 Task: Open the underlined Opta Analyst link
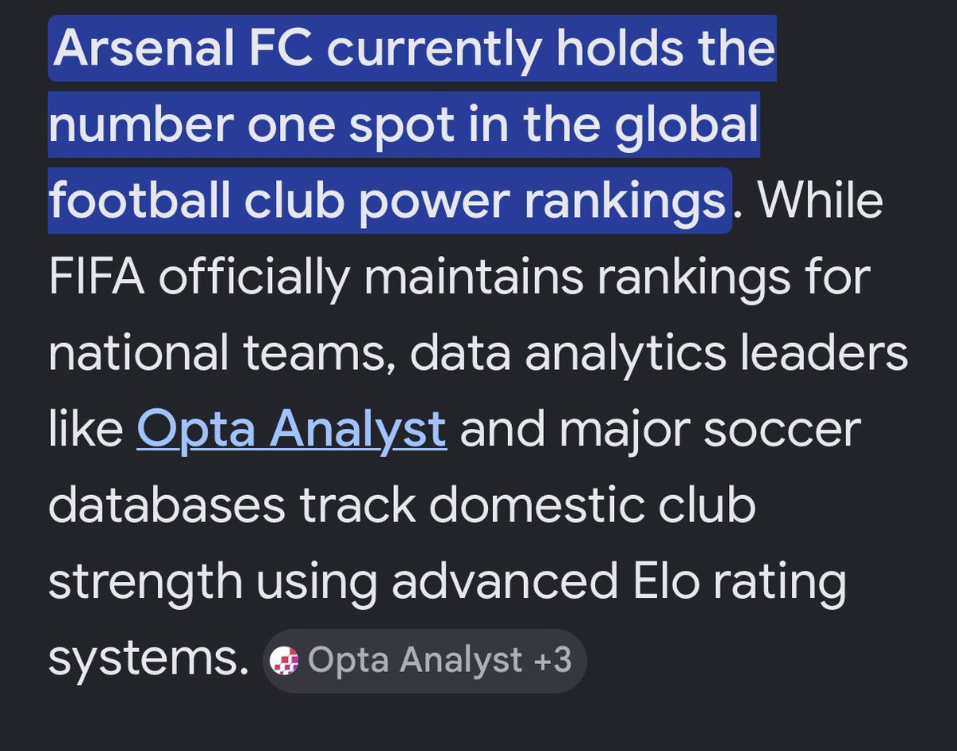pos(291,431)
